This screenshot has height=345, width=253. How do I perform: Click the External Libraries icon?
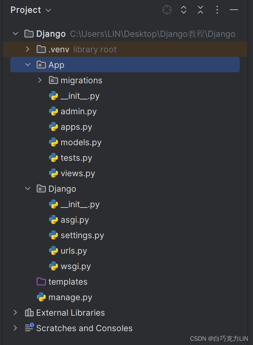(x=29, y=312)
